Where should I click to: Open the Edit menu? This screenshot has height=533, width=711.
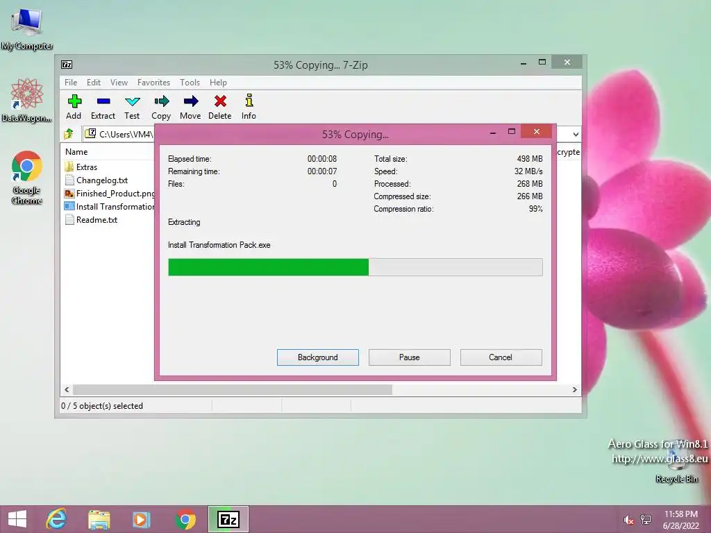click(94, 83)
